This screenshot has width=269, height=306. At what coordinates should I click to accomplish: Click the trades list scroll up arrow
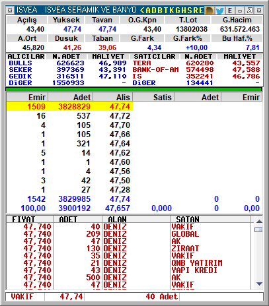pyautogui.click(x=259, y=222)
